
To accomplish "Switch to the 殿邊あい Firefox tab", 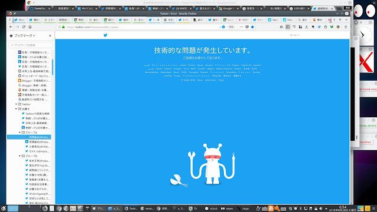I will [64, 20].
